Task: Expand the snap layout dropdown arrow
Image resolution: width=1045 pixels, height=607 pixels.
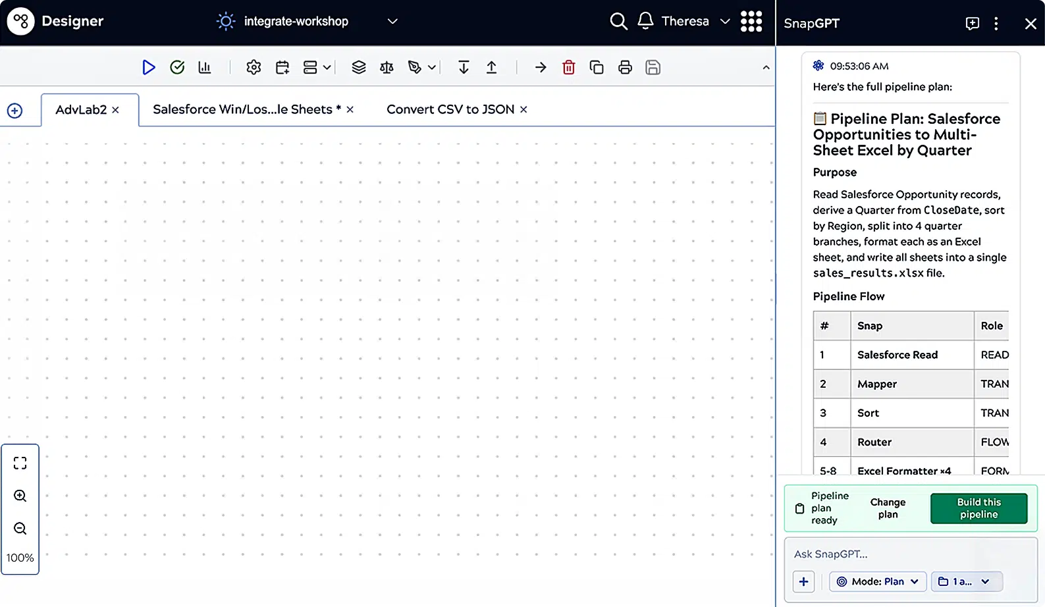Action: [327, 67]
